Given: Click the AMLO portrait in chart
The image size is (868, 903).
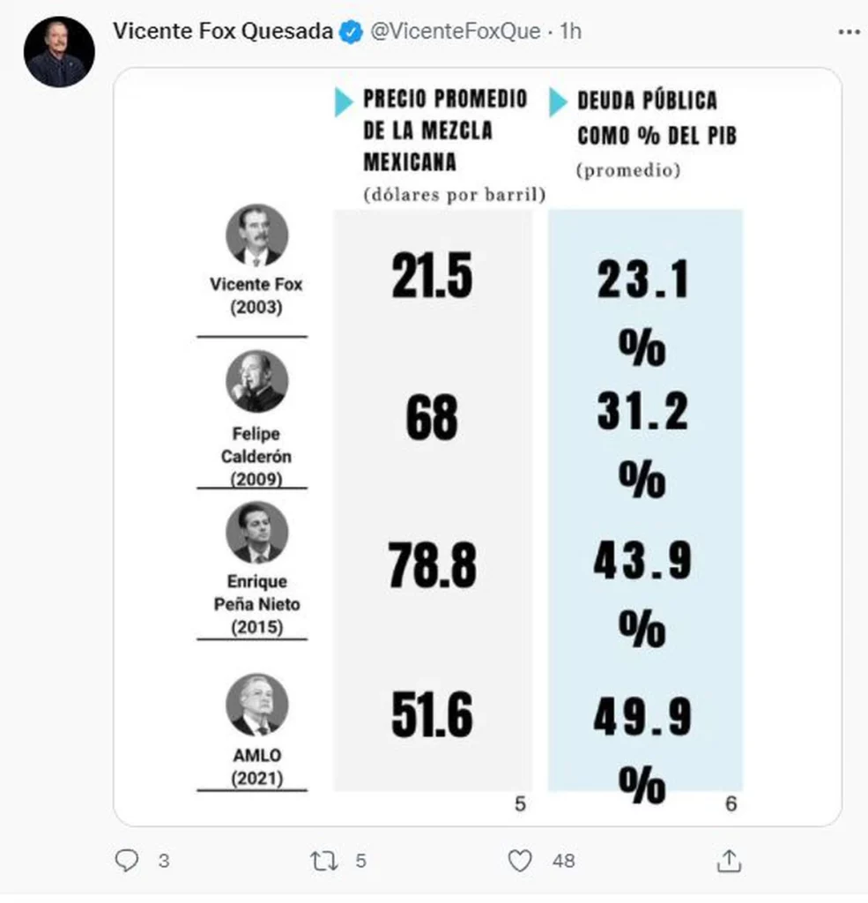Looking at the screenshot, I should [256, 705].
